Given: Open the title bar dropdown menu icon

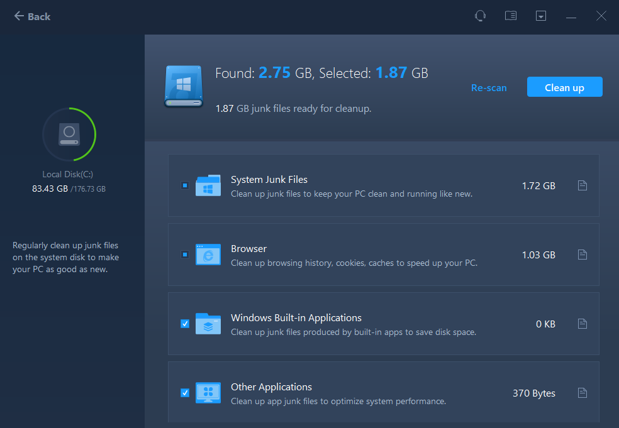Looking at the screenshot, I should [541, 16].
